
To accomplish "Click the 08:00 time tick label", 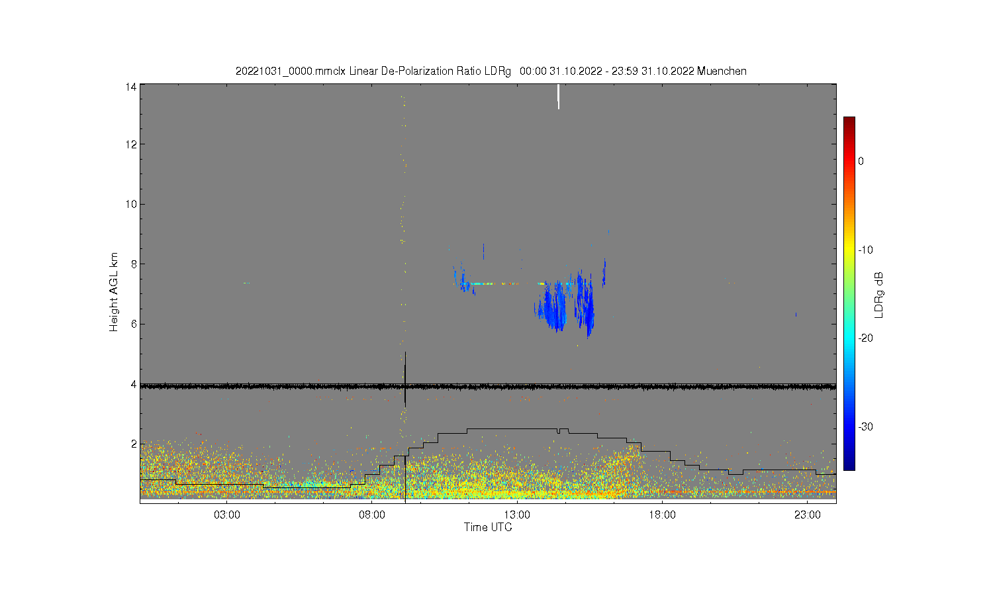I will (x=372, y=515).
